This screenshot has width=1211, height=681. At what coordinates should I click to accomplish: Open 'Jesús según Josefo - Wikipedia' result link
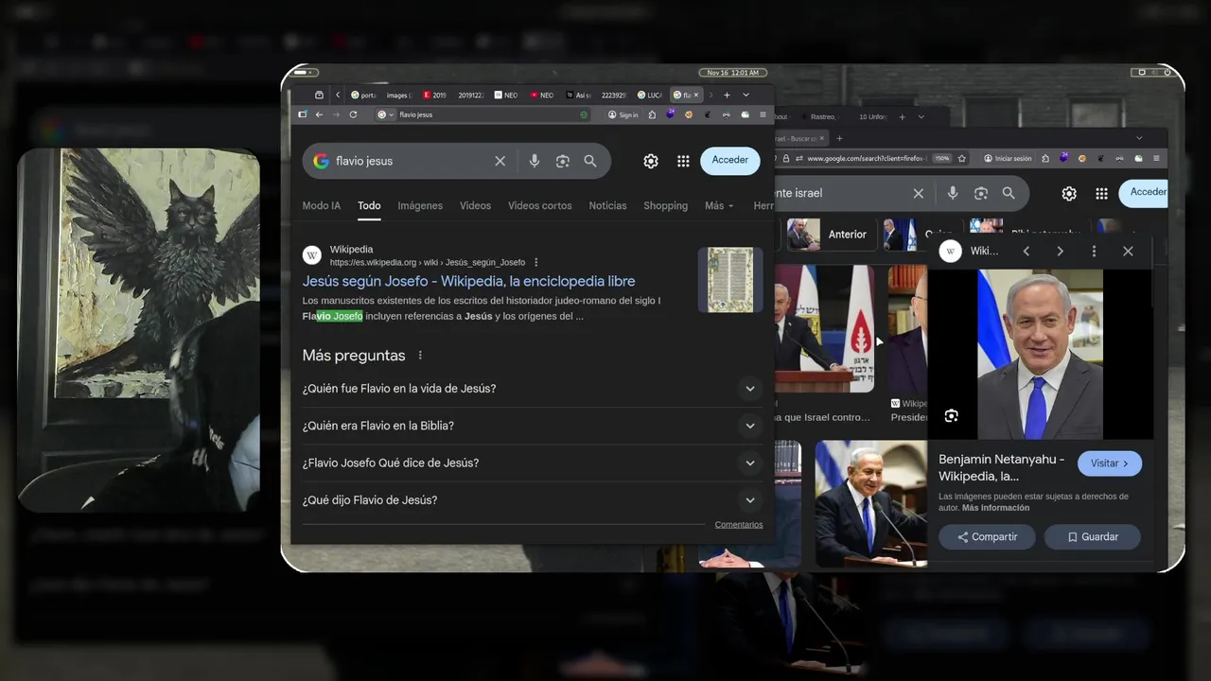[468, 281]
